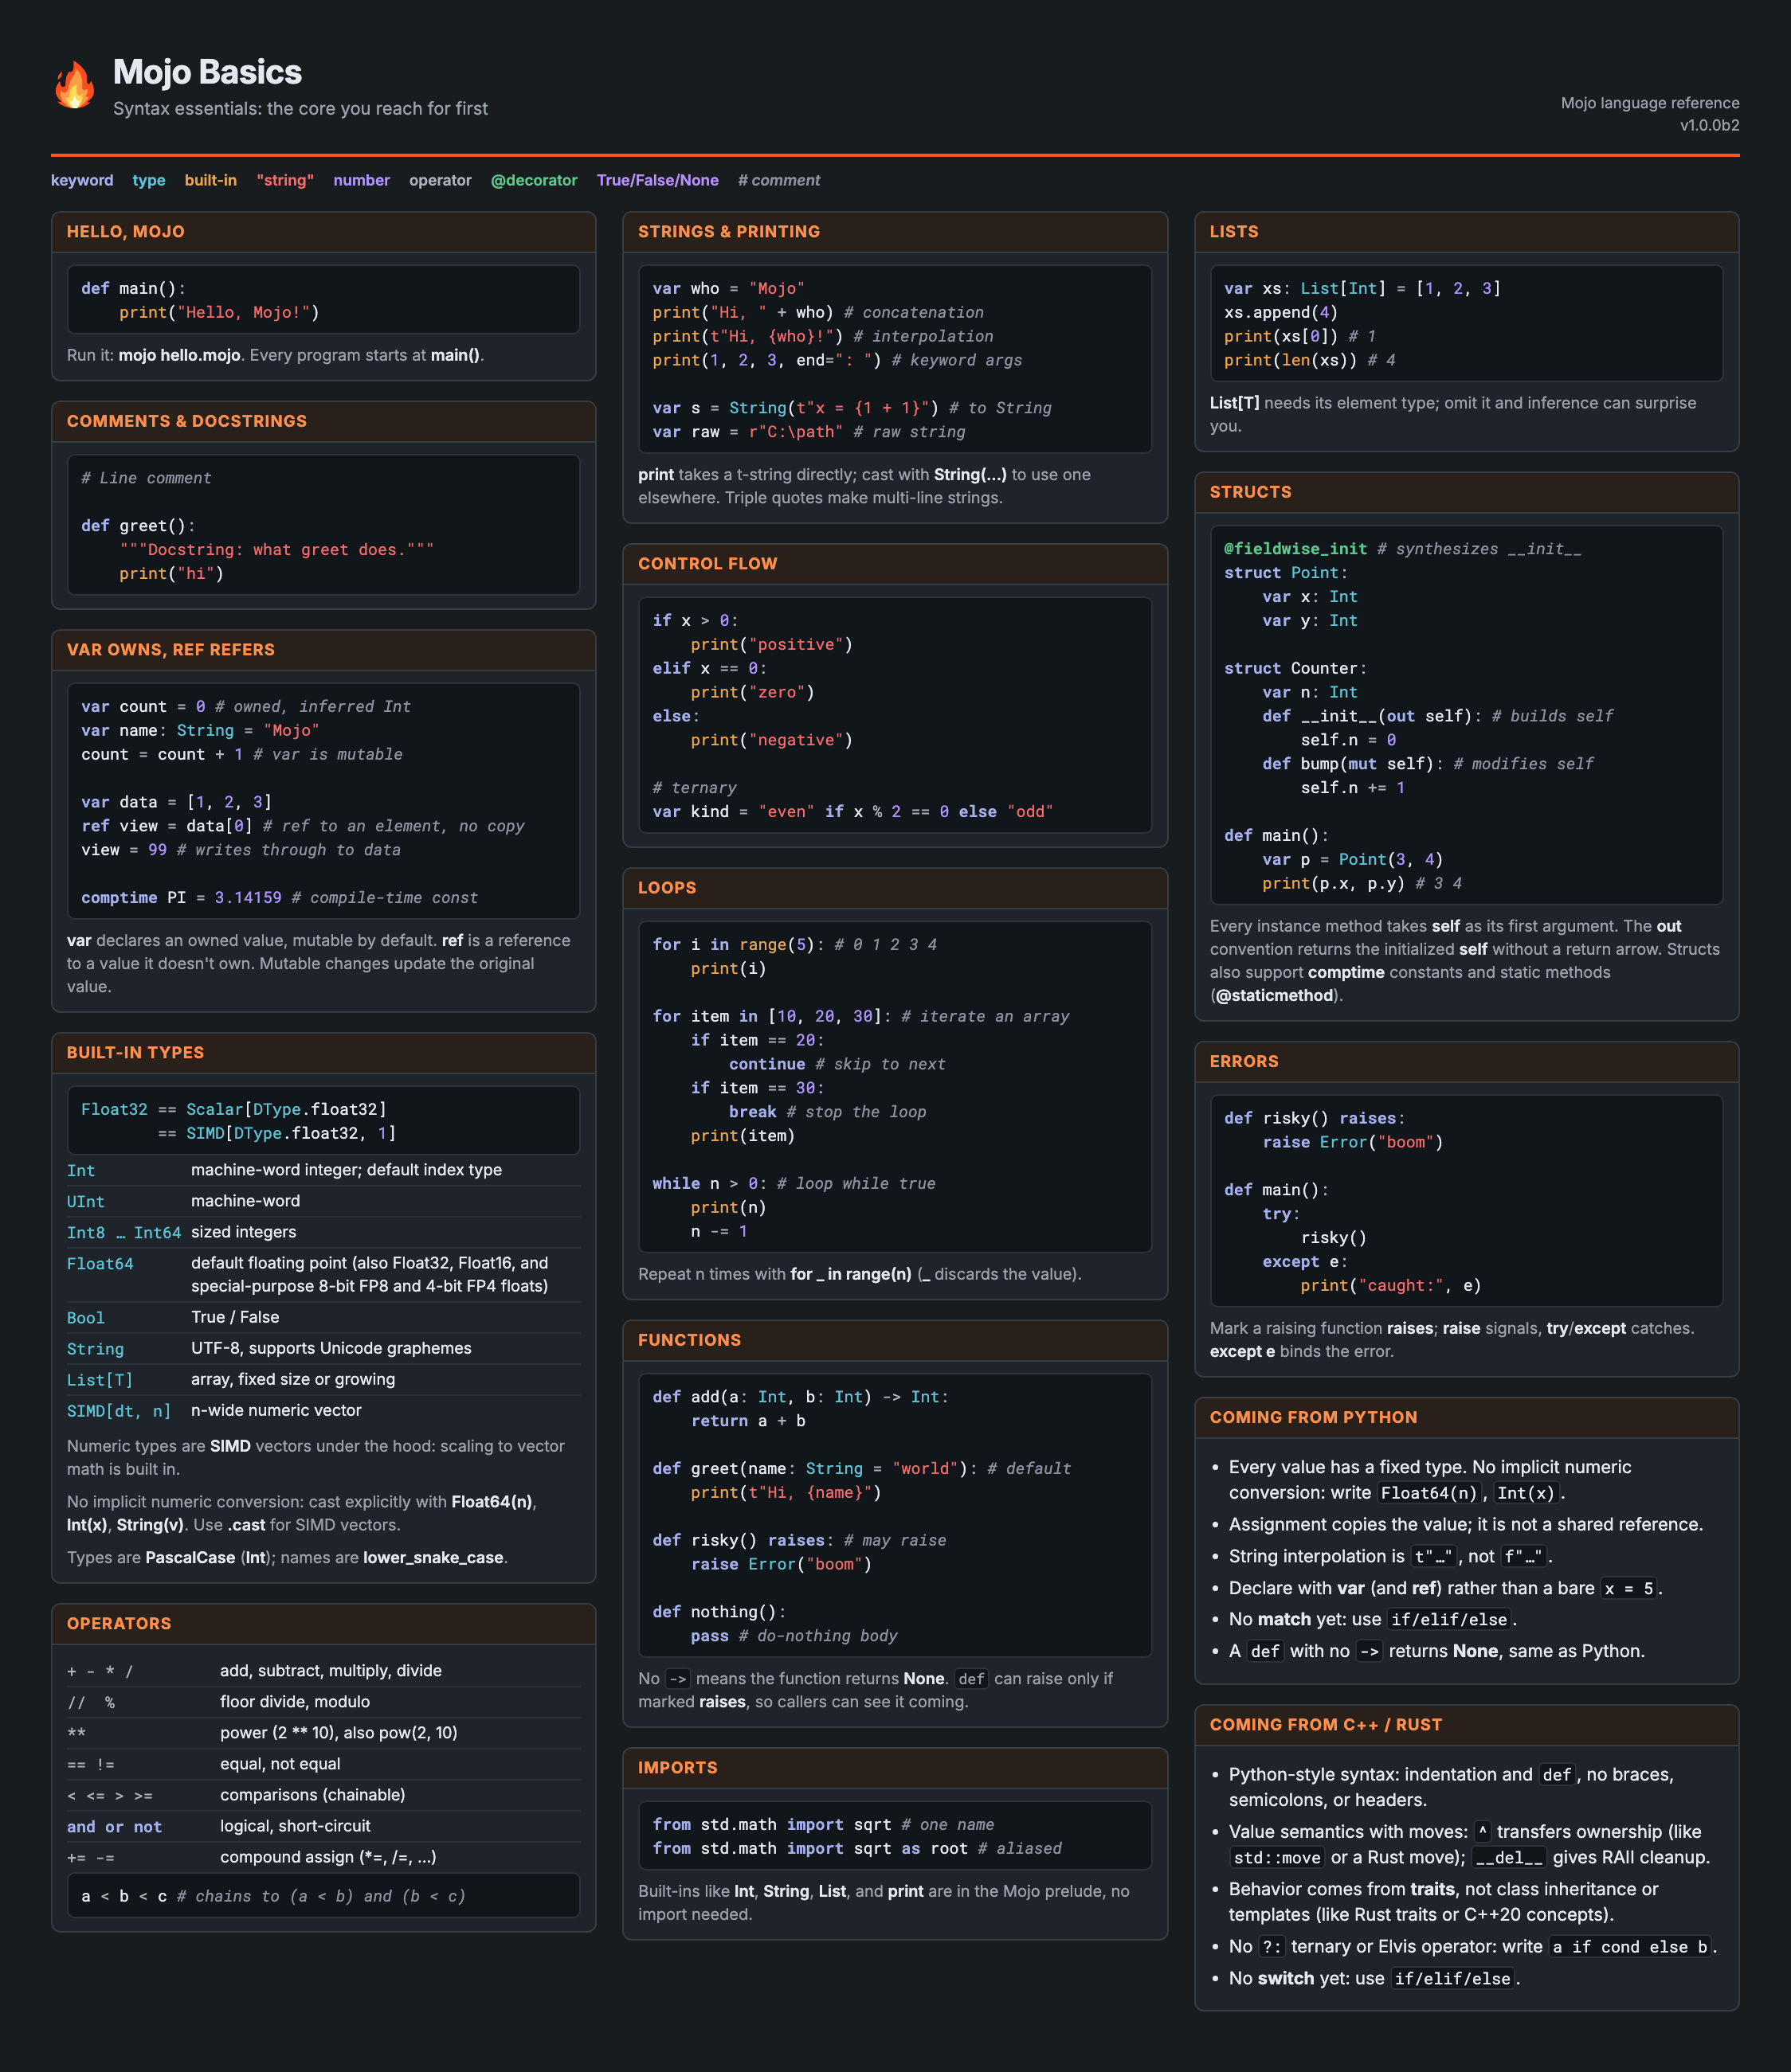Image resolution: width=1791 pixels, height=2072 pixels.
Task: Click the 'UInt' type row
Action: tap(323, 1201)
